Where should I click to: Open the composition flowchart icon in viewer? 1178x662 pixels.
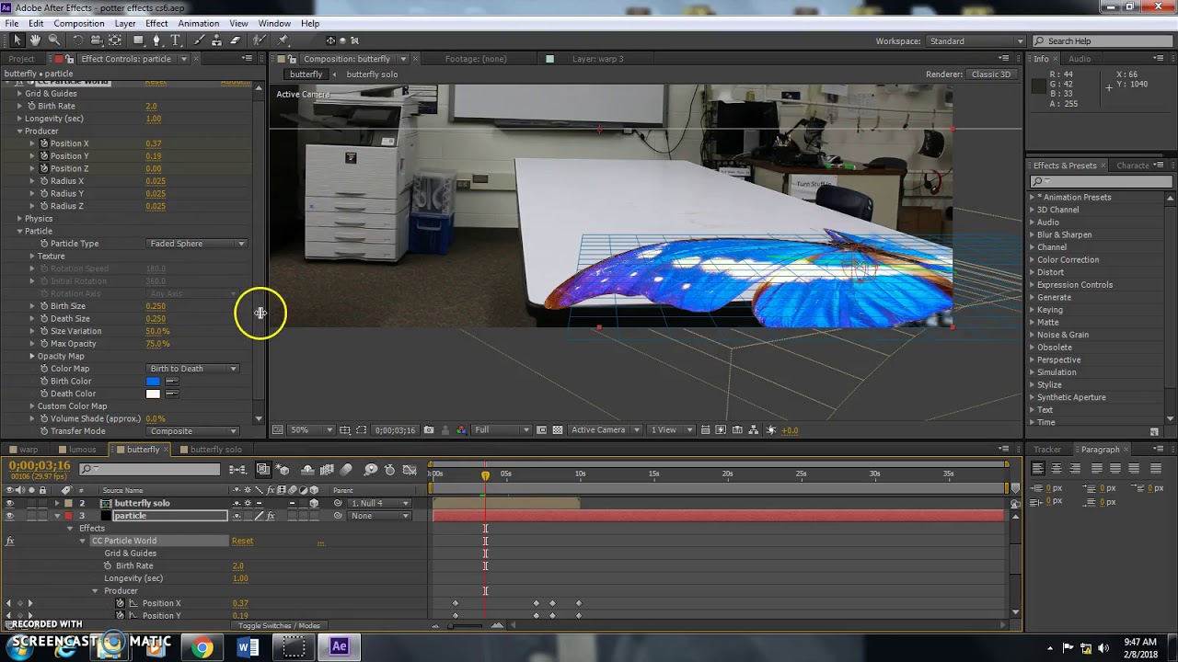tap(753, 429)
